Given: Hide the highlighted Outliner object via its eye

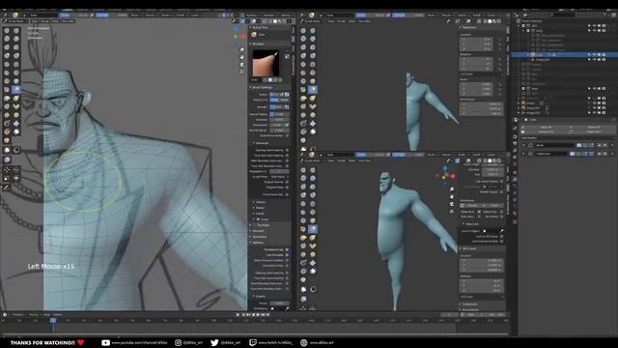Looking at the screenshot, I should tap(595, 55).
